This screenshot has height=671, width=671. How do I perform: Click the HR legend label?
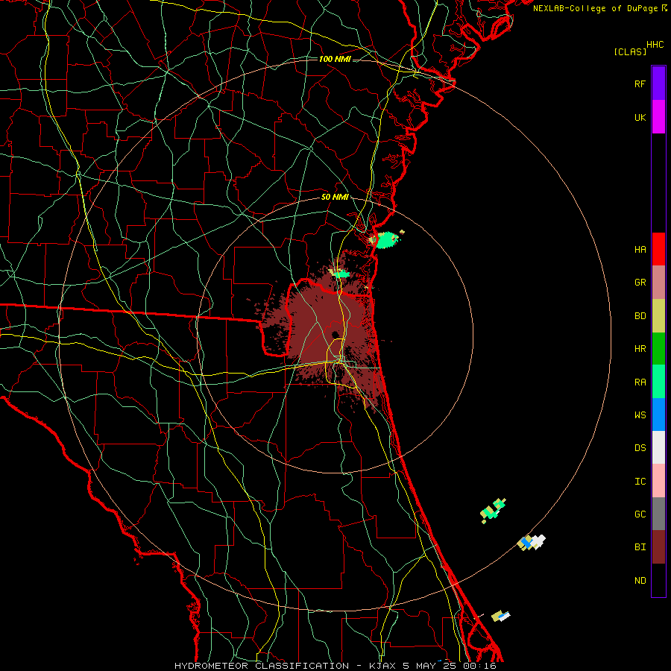pos(640,349)
